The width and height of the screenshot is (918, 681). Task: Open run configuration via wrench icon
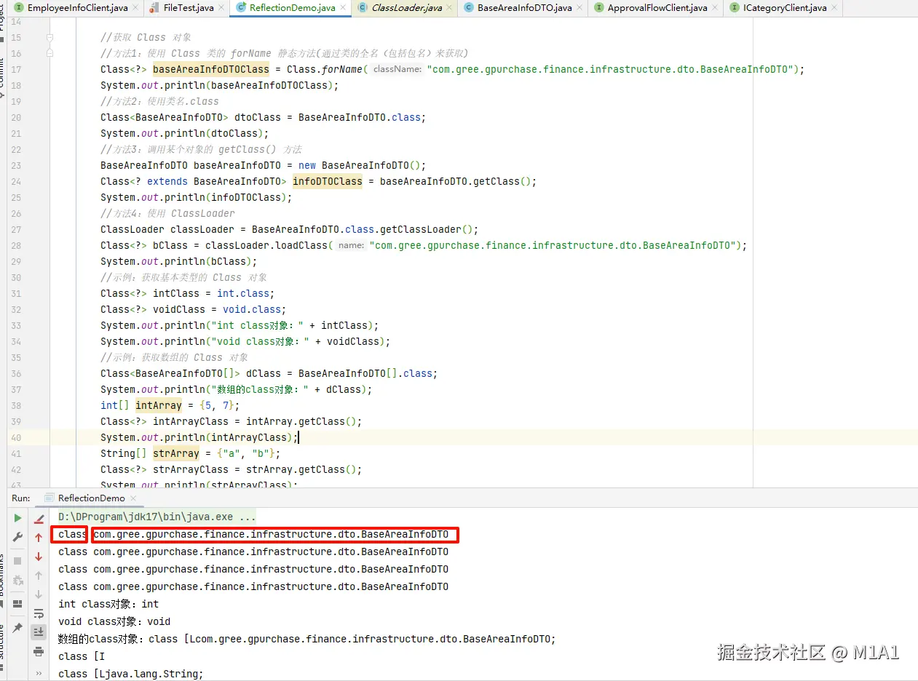(x=18, y=537)
